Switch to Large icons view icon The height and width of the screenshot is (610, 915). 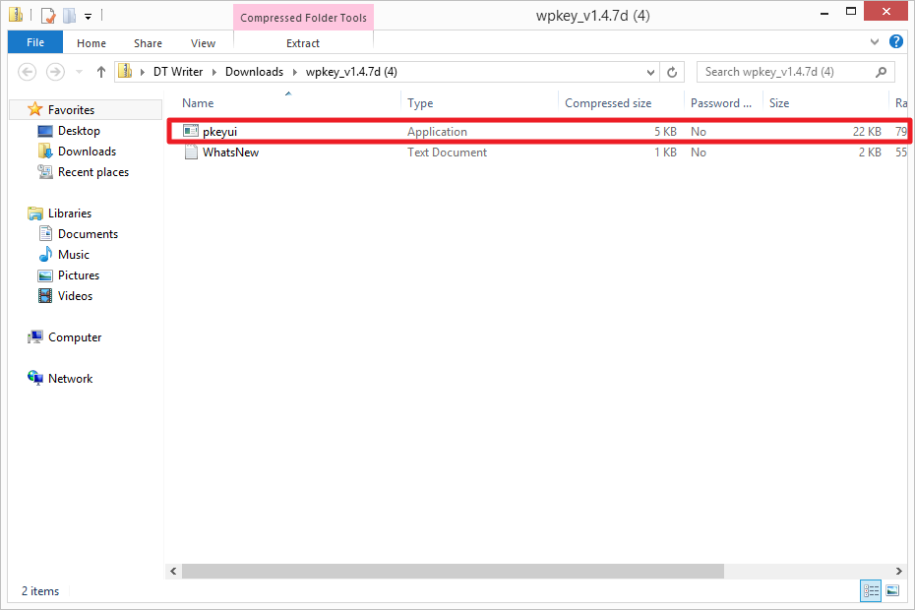click(x=892, y=590)
